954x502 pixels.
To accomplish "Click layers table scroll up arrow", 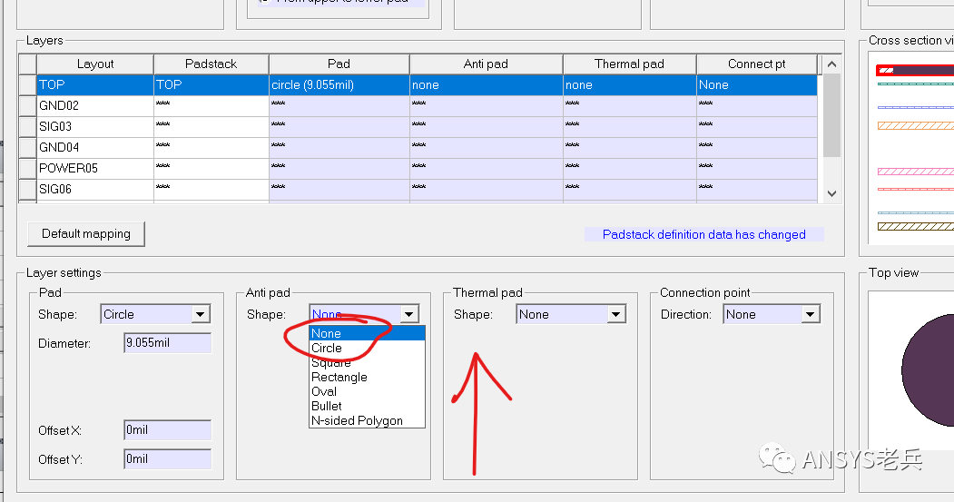I will [831, 64].
